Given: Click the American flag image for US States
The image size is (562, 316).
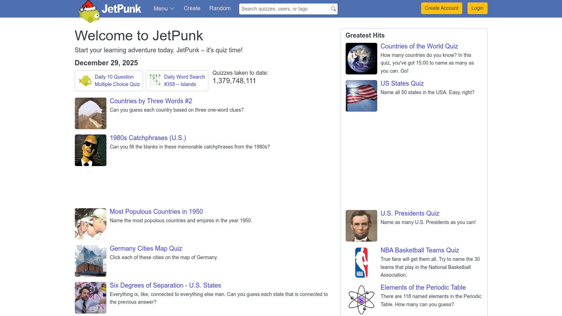Looking at the screenshot, I should (361, 96).
